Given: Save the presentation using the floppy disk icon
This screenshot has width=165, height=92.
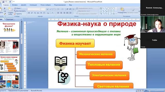Looking at the screenshot, I should 3,2.
